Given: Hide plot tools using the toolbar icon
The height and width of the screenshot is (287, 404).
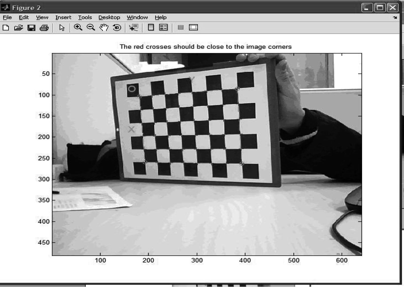Looking at the screenshot, I should pos(180,27).
